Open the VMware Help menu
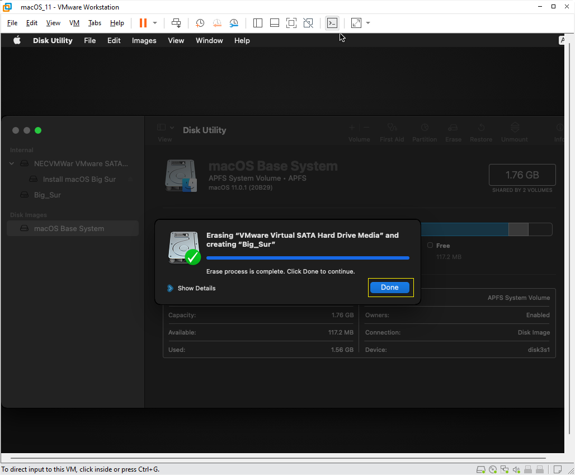Viewport: 575px width, 475px height. [x=117, y=23]
